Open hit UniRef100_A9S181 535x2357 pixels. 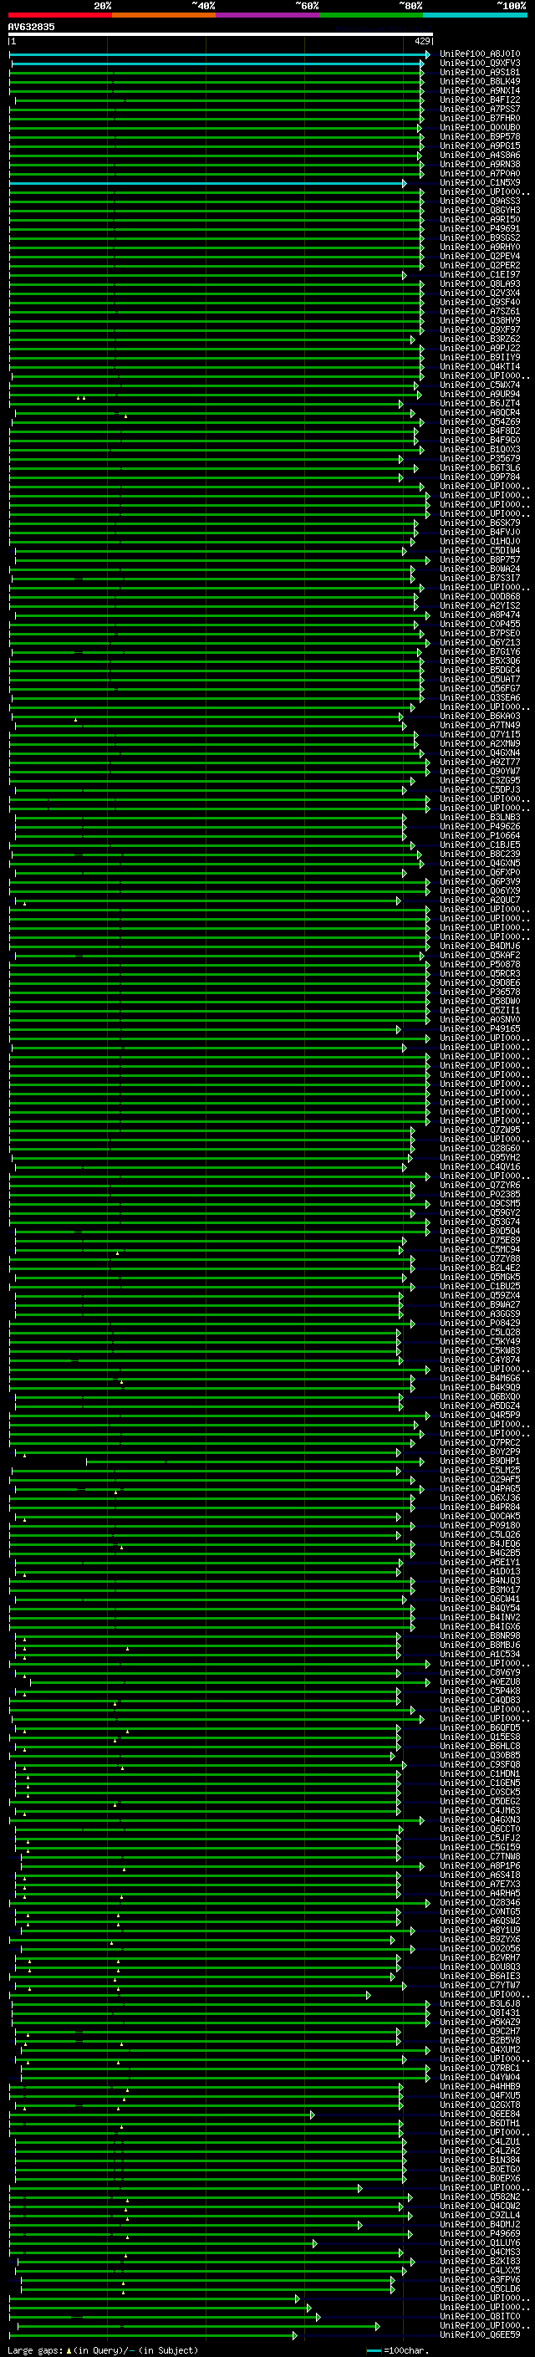coord(480,72)
